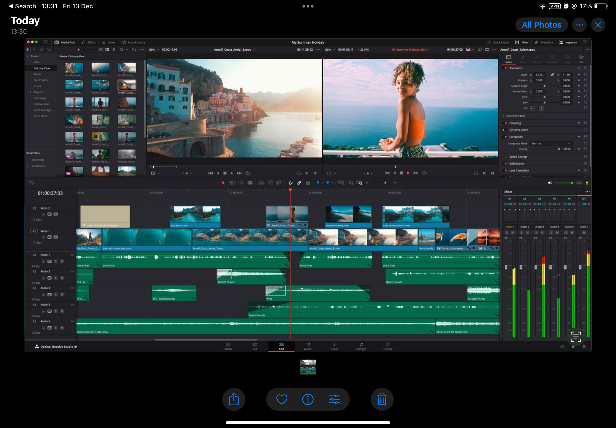This screenshot has width=616, height=428.
Task: Mute the Audio 1 track with the M button
Action: [62, 261]
